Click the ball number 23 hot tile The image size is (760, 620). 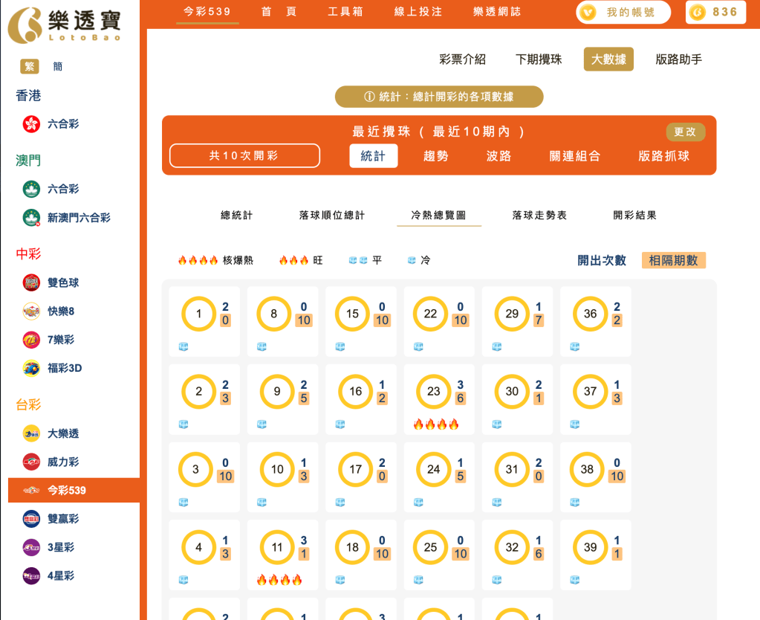coord(439,399)
